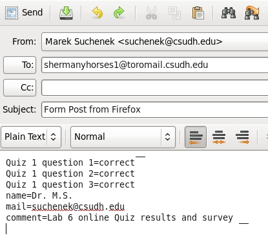Open the Normal paragraph style dropdown
Viewport: 268px width, 242px height.
[x=123, y=137]
